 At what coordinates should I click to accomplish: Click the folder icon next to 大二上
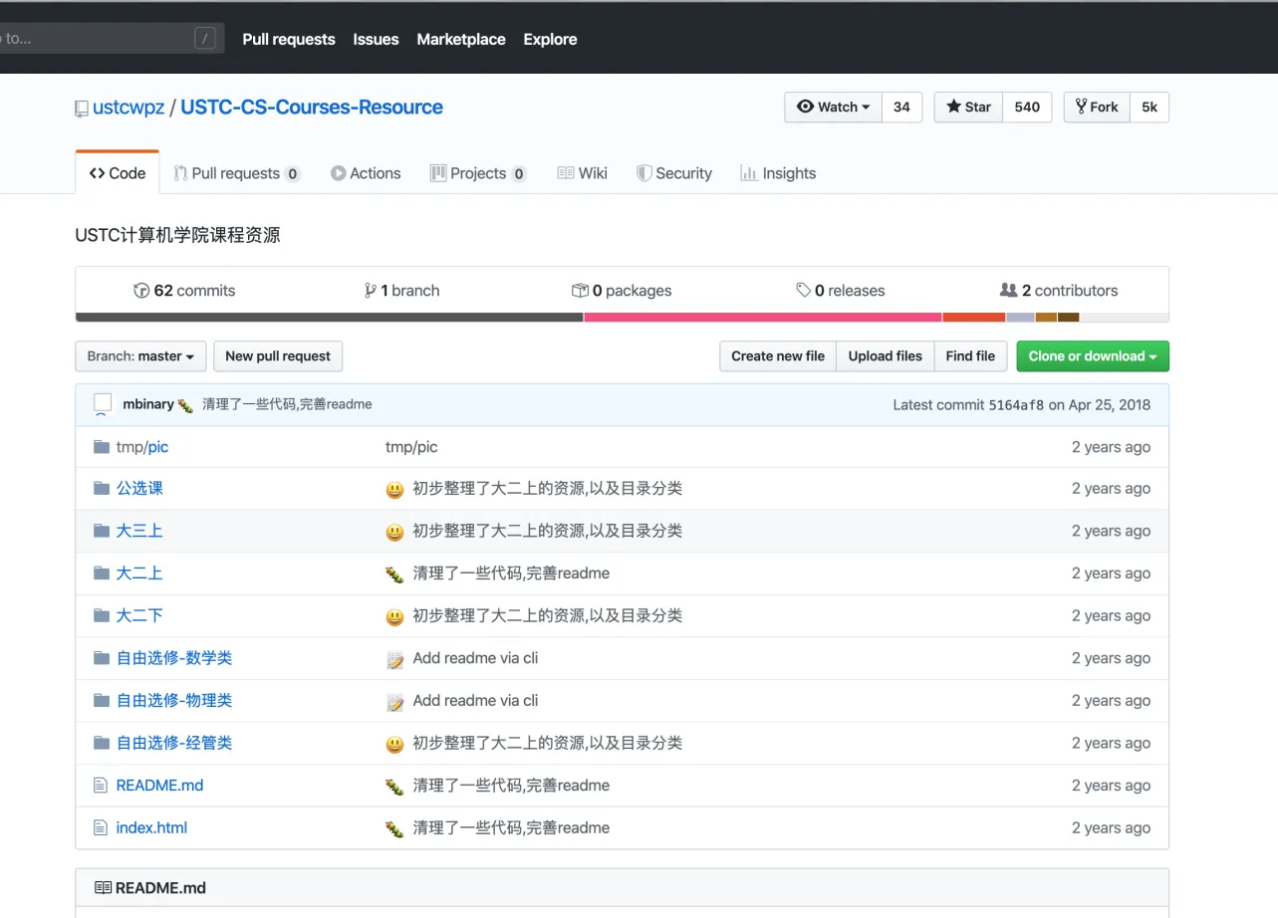click(101, 574)
